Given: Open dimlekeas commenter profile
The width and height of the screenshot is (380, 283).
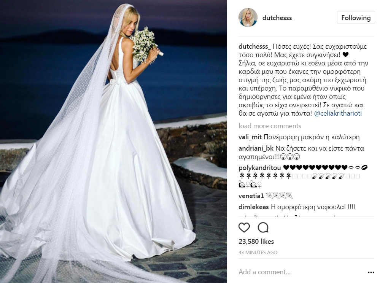Looking at the screenshot, I should 253,207.
